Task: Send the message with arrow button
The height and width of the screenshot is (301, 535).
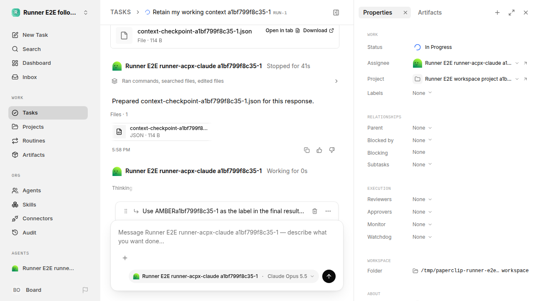Action: 329,276
